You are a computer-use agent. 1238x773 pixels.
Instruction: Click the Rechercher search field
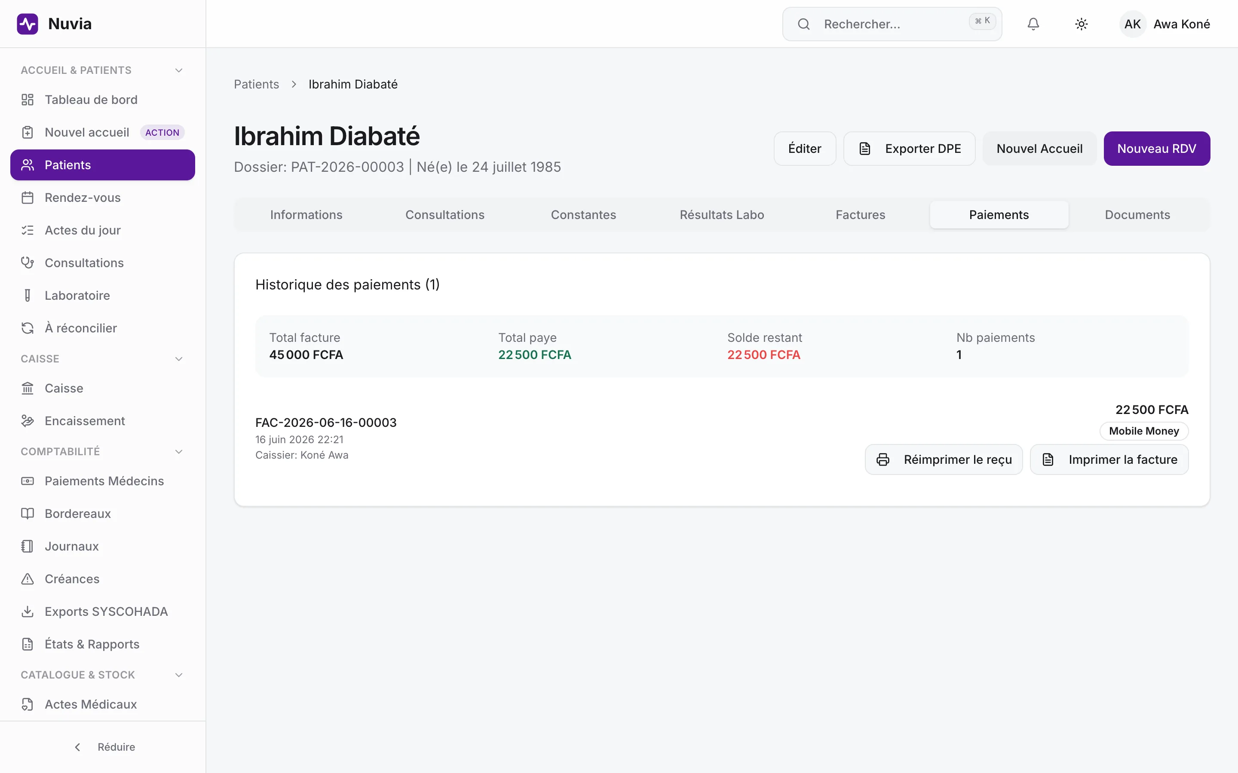click(892, 24)
